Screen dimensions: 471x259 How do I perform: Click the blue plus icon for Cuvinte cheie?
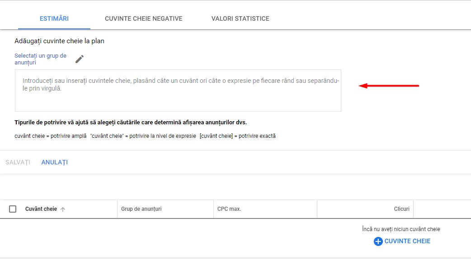tap(378, 241)
